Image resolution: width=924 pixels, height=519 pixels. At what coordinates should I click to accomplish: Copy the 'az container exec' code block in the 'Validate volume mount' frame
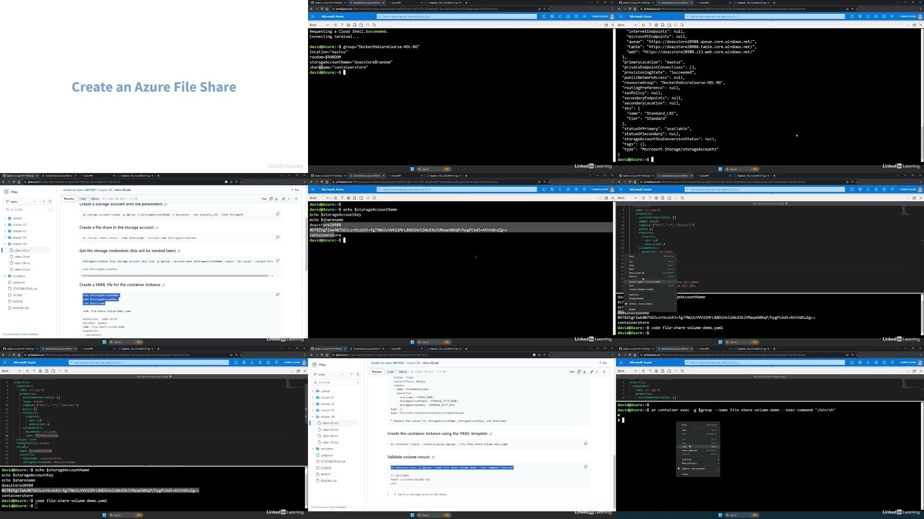586,467
